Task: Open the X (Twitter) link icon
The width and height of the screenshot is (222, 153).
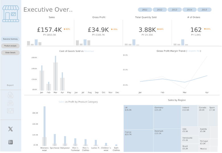Action: 11,129
